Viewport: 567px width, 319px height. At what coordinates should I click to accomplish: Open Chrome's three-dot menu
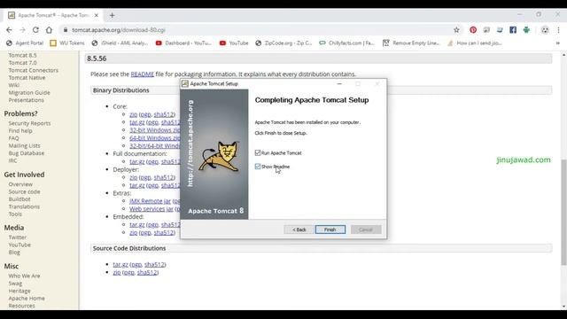pyautogui.click(x=558, y=30)
